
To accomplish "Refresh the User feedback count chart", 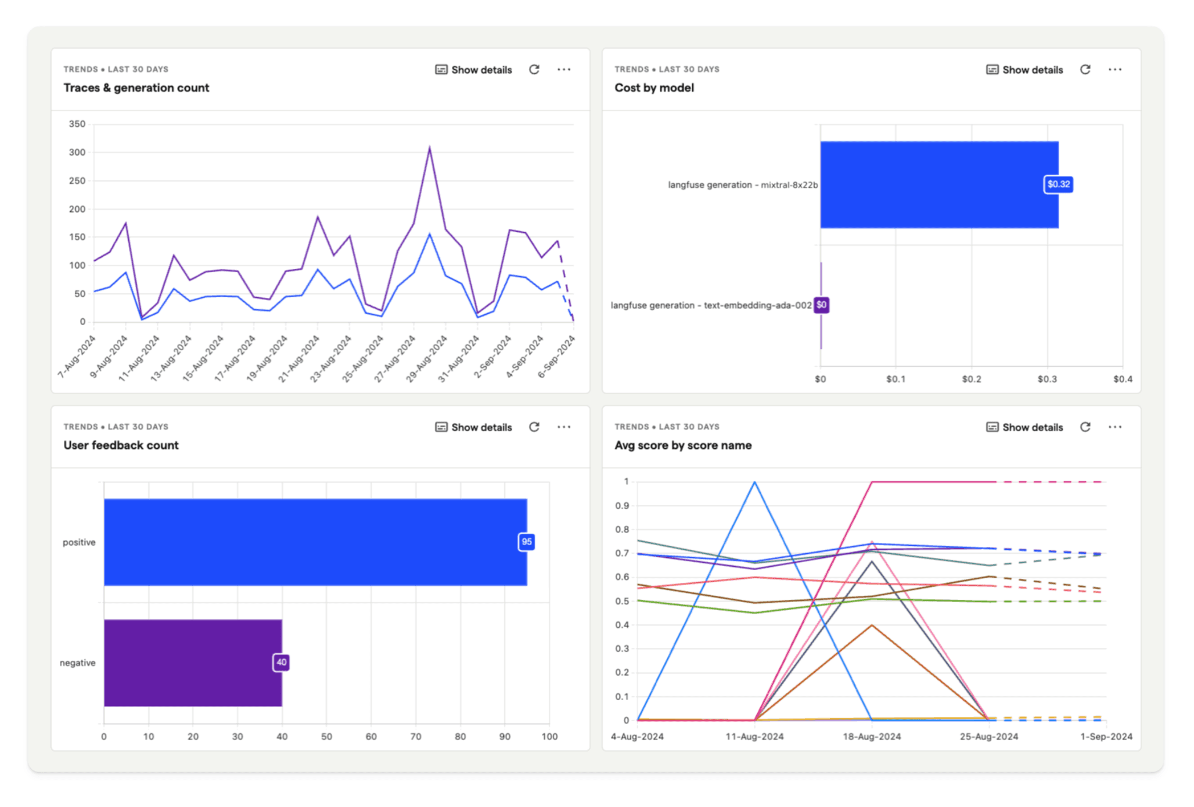I will click(x=535, y=427).
